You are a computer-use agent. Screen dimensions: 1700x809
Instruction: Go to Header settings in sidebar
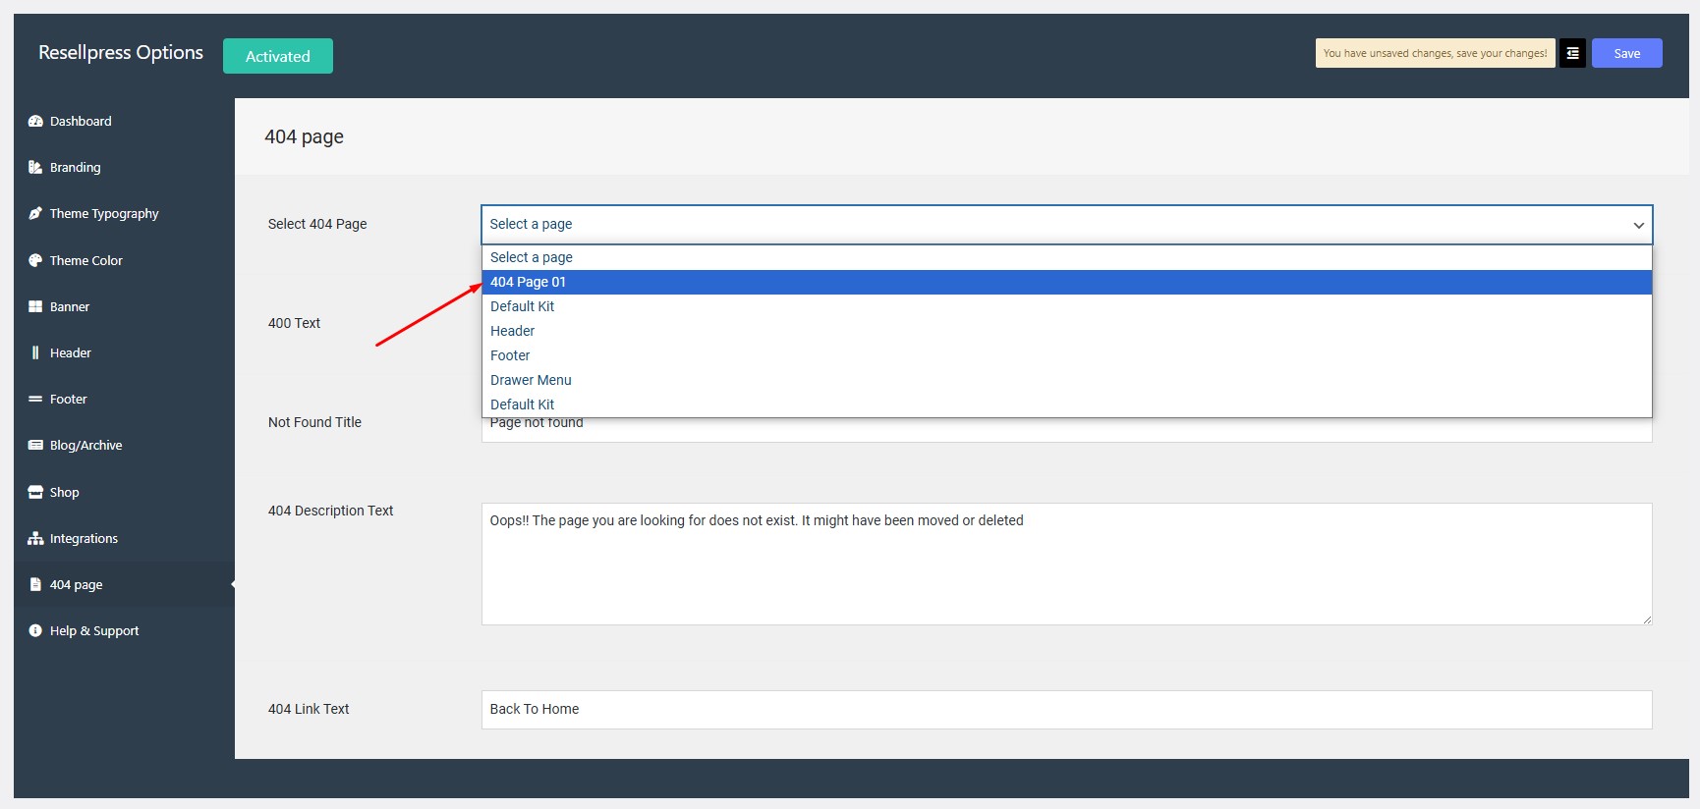click(70, 353)
